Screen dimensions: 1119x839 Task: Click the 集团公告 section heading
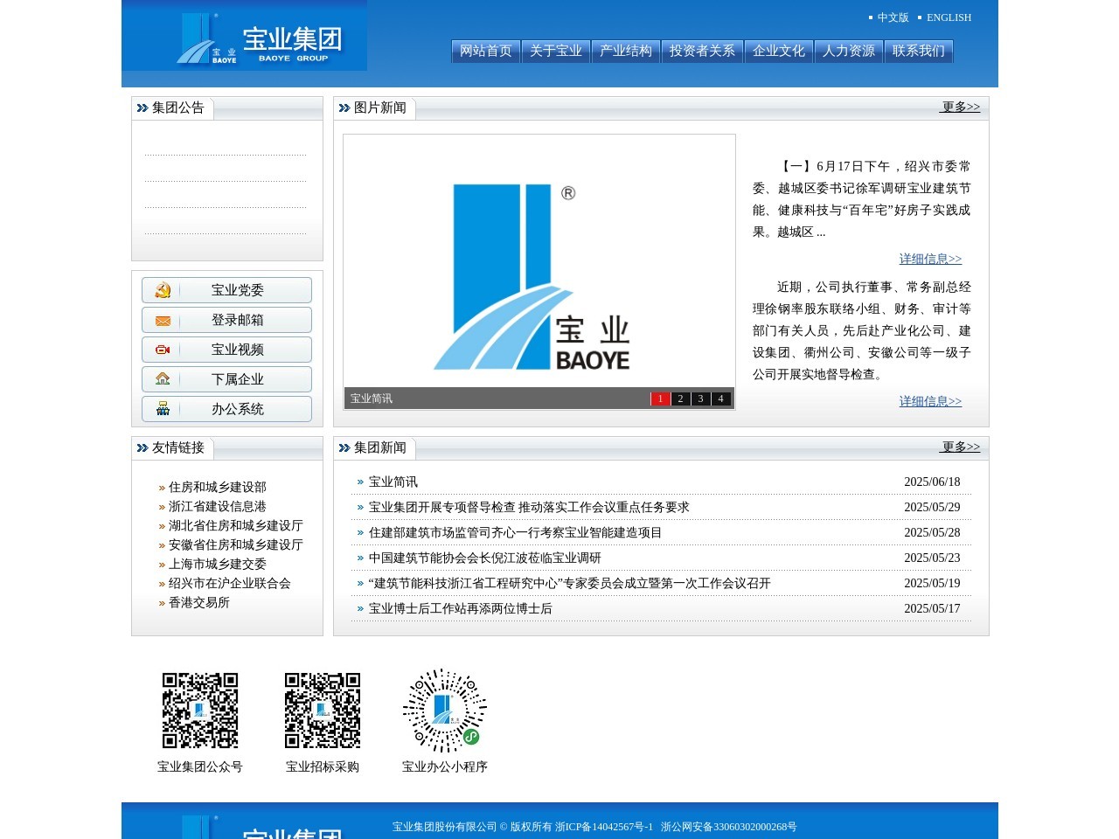click(177, 107)
